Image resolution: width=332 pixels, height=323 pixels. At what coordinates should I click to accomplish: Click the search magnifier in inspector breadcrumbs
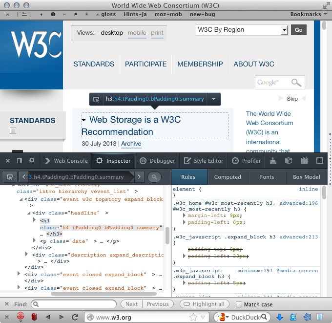(x=154, y=177)
